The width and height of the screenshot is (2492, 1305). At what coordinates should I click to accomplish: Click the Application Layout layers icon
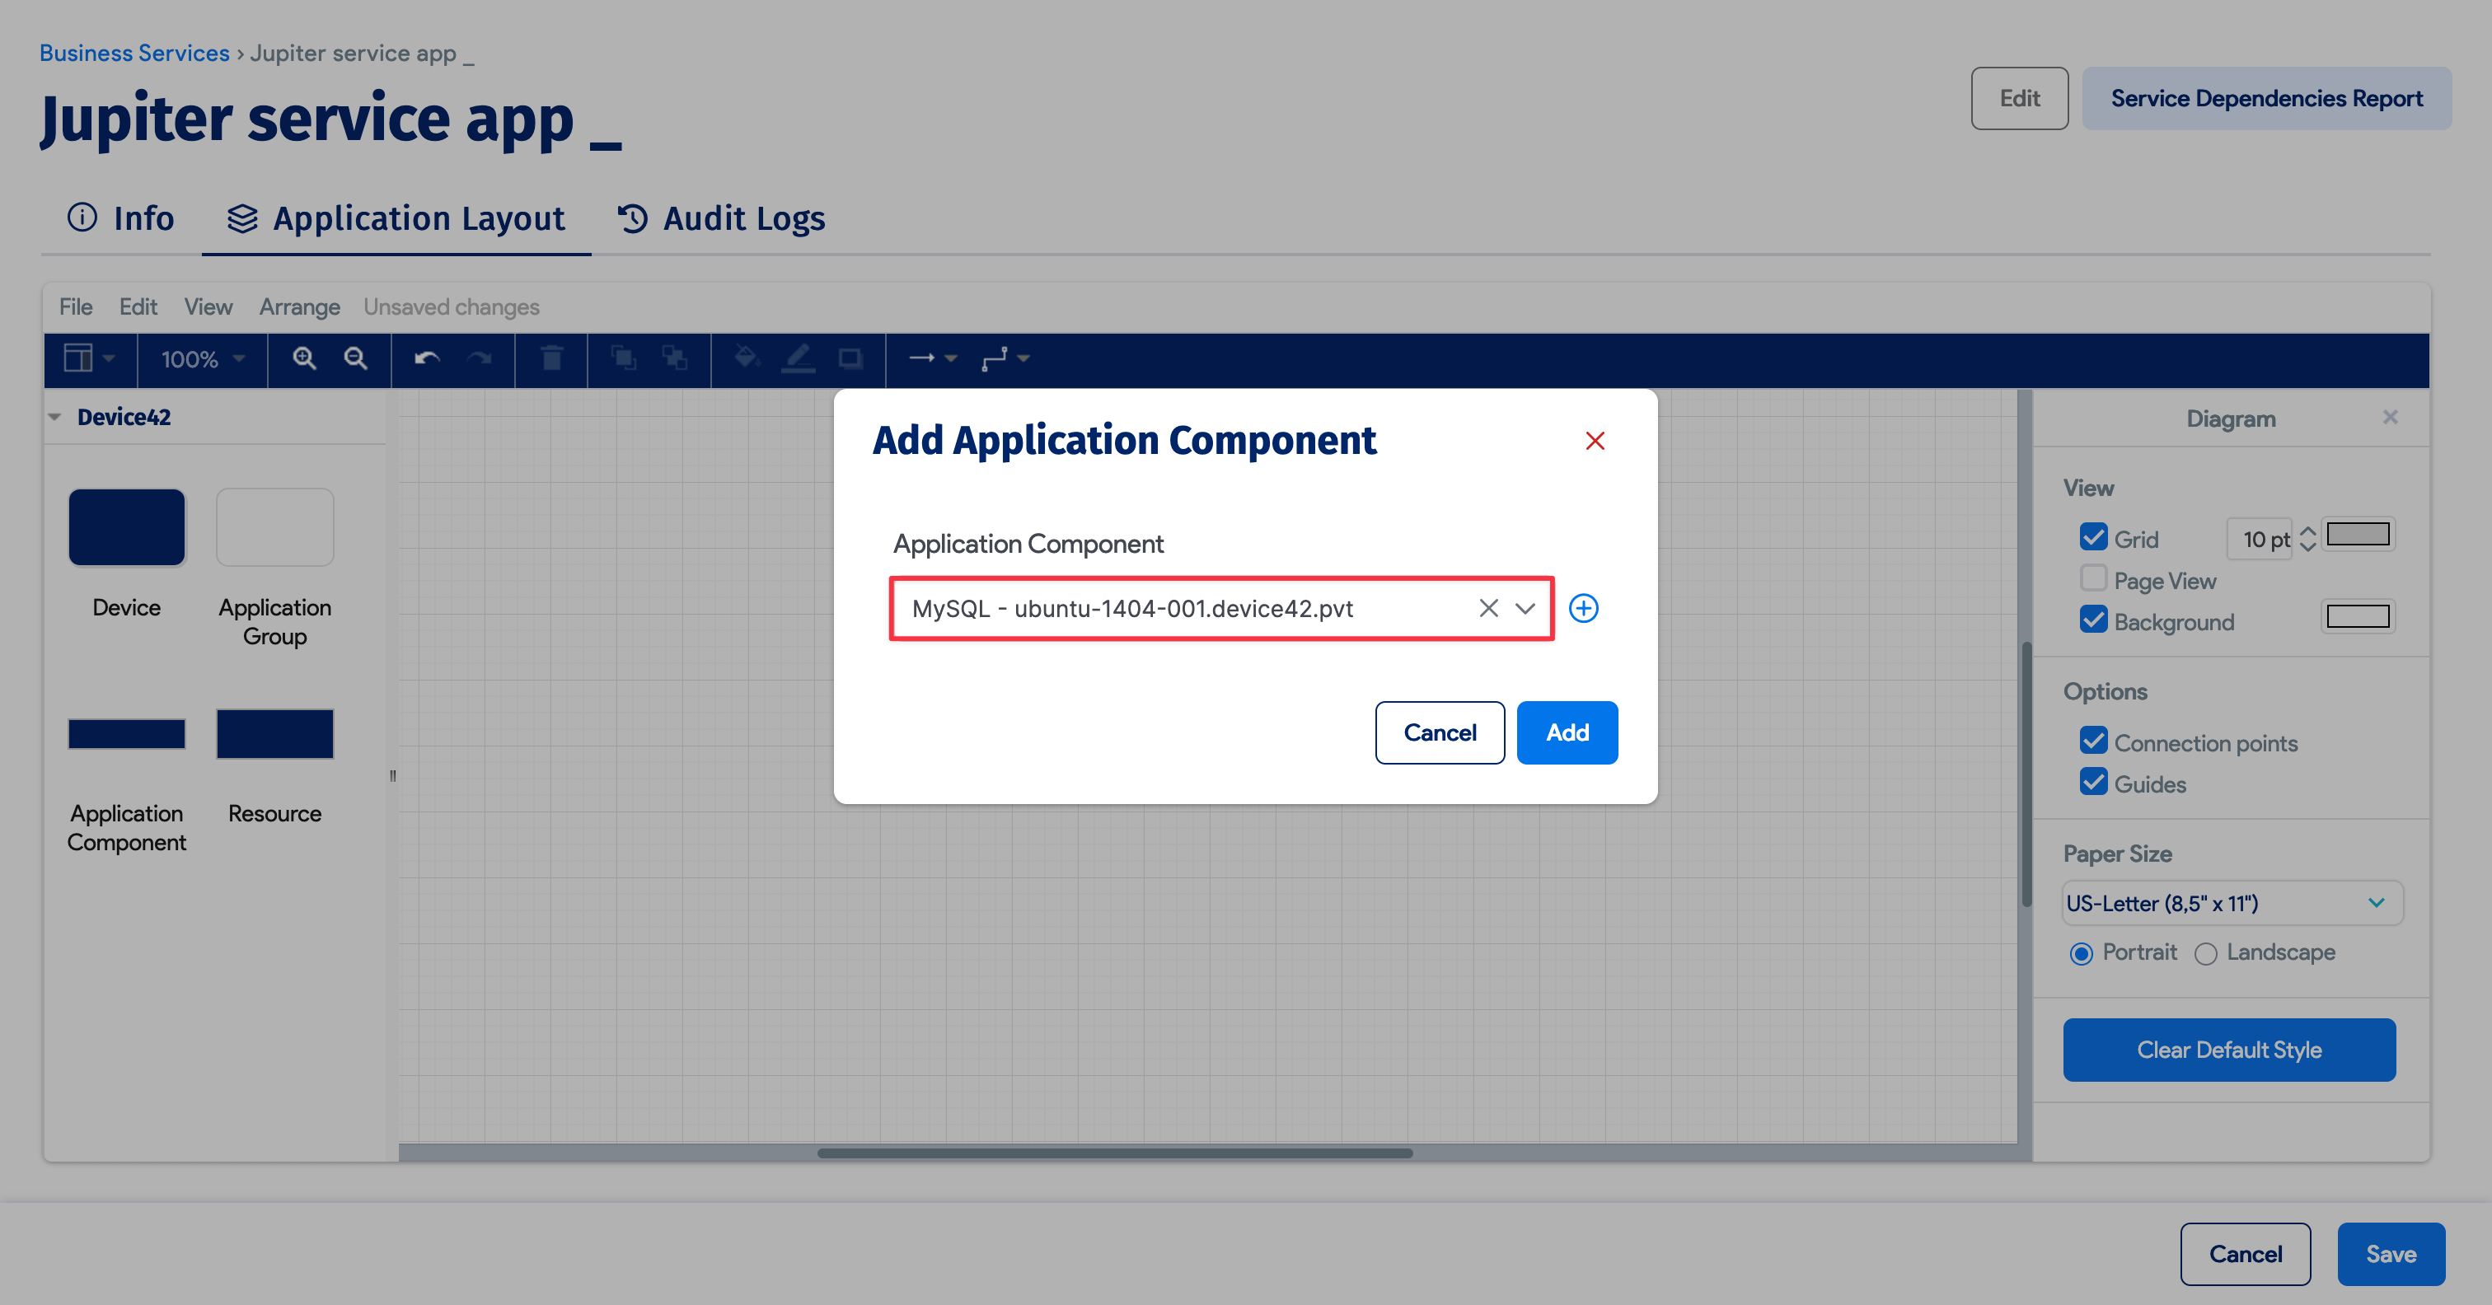pos(243,218)
